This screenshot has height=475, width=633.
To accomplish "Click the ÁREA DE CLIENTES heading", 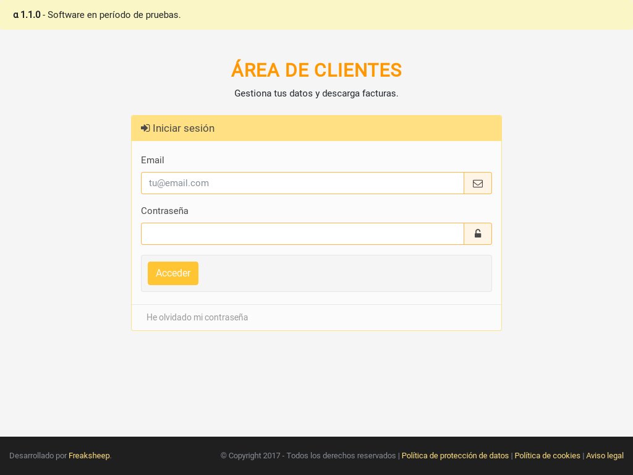I will coord(316,69).
